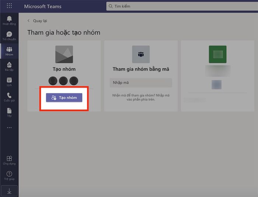Viewport: 258px width, 197px height.
Task: Open Cuộc gọi calls section
Action: [x=9, y=97]
